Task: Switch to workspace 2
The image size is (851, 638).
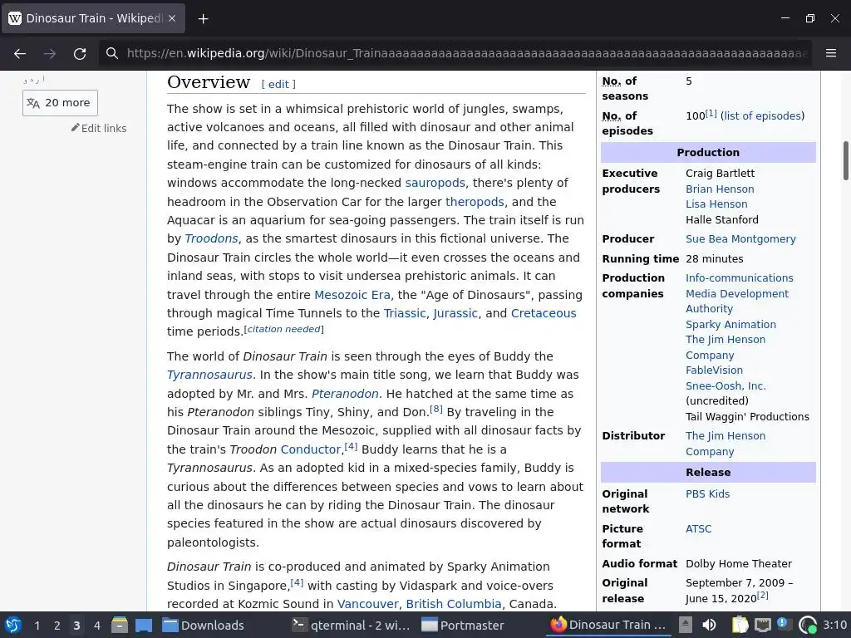Action: tap(57, 626)
